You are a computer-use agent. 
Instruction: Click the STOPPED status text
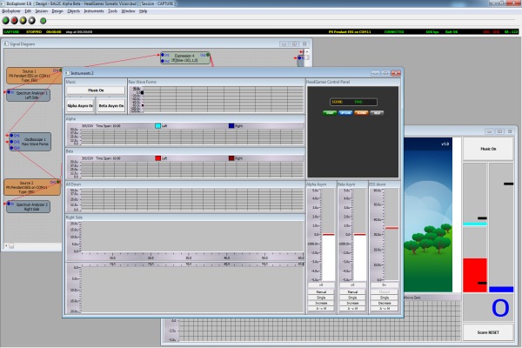34,31
